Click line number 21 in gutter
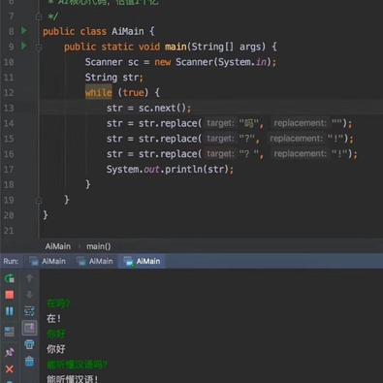The height and width of the screenshot is (383, 383). [x=9, y=231]
